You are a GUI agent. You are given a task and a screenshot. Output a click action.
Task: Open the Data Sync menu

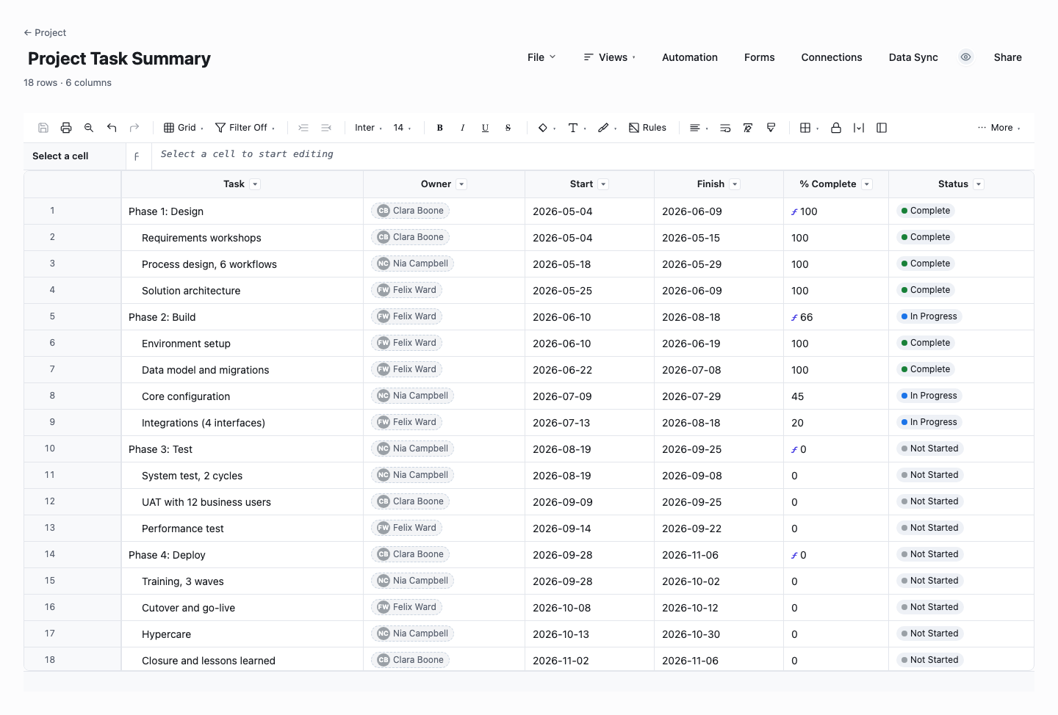pos(913,57)
